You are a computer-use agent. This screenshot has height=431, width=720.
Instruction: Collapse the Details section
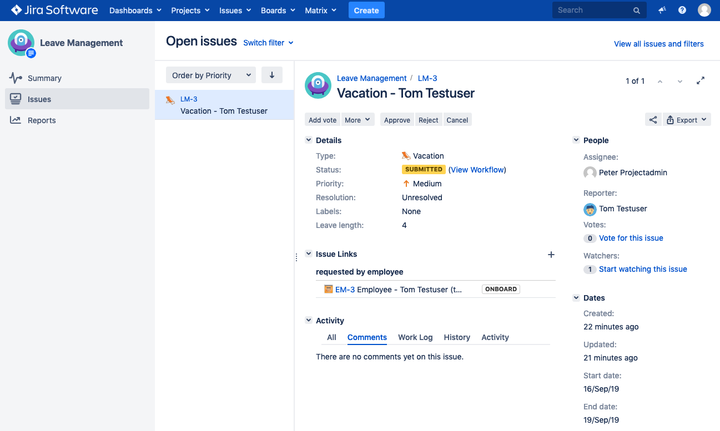click(x=309, y=140)
